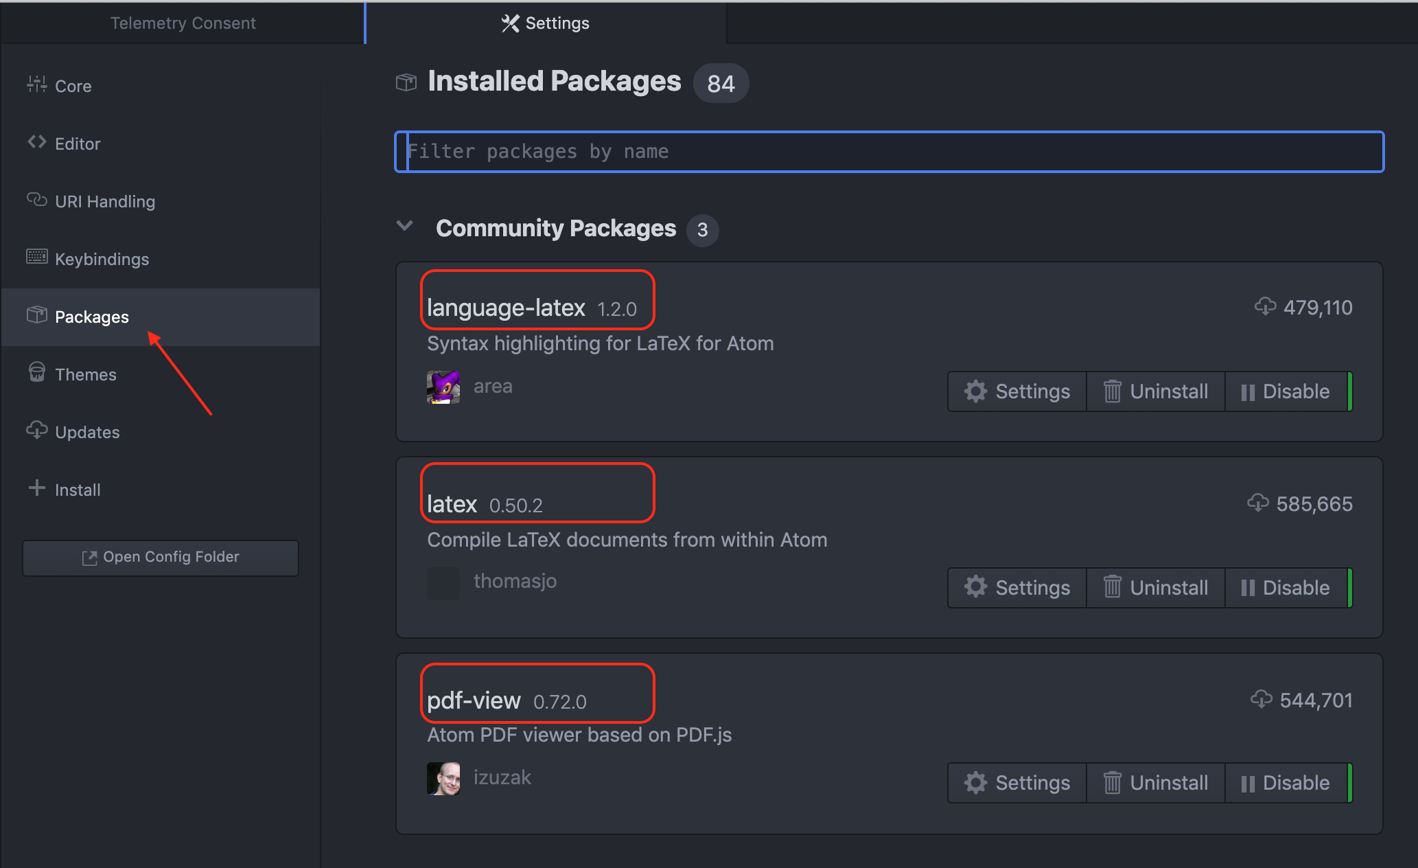The width and height of the screenshot is (1418, 868).
Task: Collapse the Community Packages section
Action: tap(405, 226)
